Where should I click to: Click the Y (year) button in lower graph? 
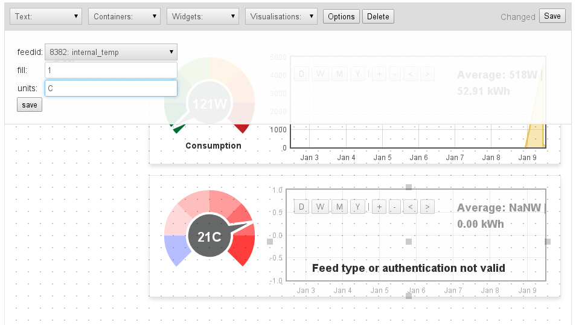(357, 207)
